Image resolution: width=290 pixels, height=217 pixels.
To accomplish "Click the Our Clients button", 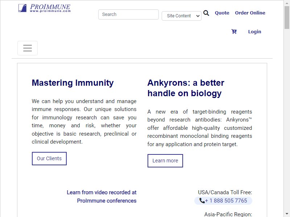I will coord(49,158).
